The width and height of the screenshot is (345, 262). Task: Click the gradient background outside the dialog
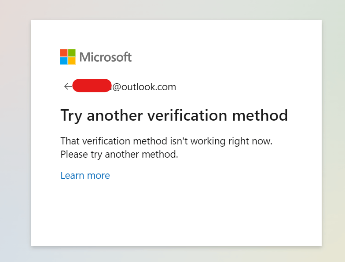coord(15,132)
